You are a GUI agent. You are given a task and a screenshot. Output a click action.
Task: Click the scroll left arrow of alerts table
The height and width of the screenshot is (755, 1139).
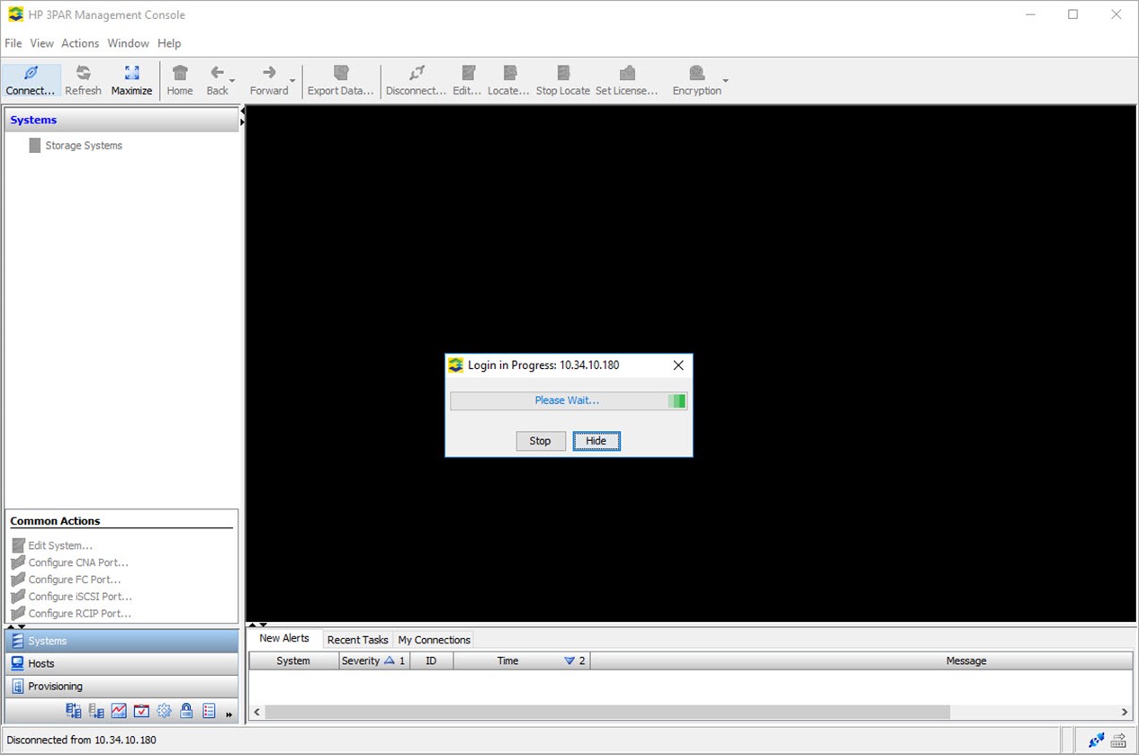(256, 712)
